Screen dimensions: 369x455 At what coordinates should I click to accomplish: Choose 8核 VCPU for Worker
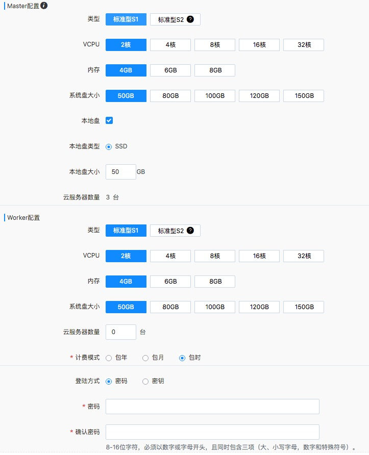click(215, 256)
